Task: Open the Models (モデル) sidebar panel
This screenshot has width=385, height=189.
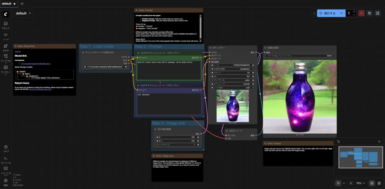Action: coord(6,47)
